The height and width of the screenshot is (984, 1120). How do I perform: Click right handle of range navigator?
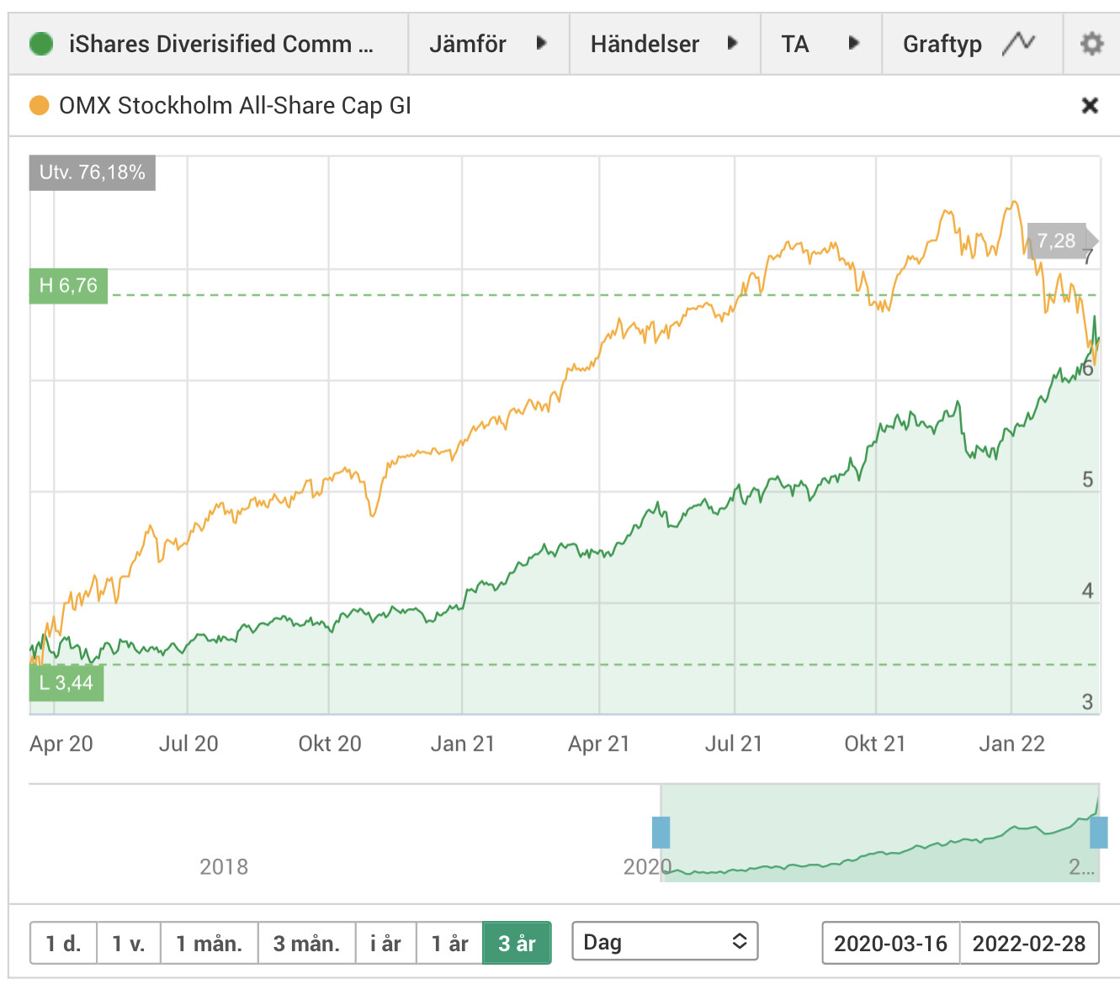coord(1098,832)
